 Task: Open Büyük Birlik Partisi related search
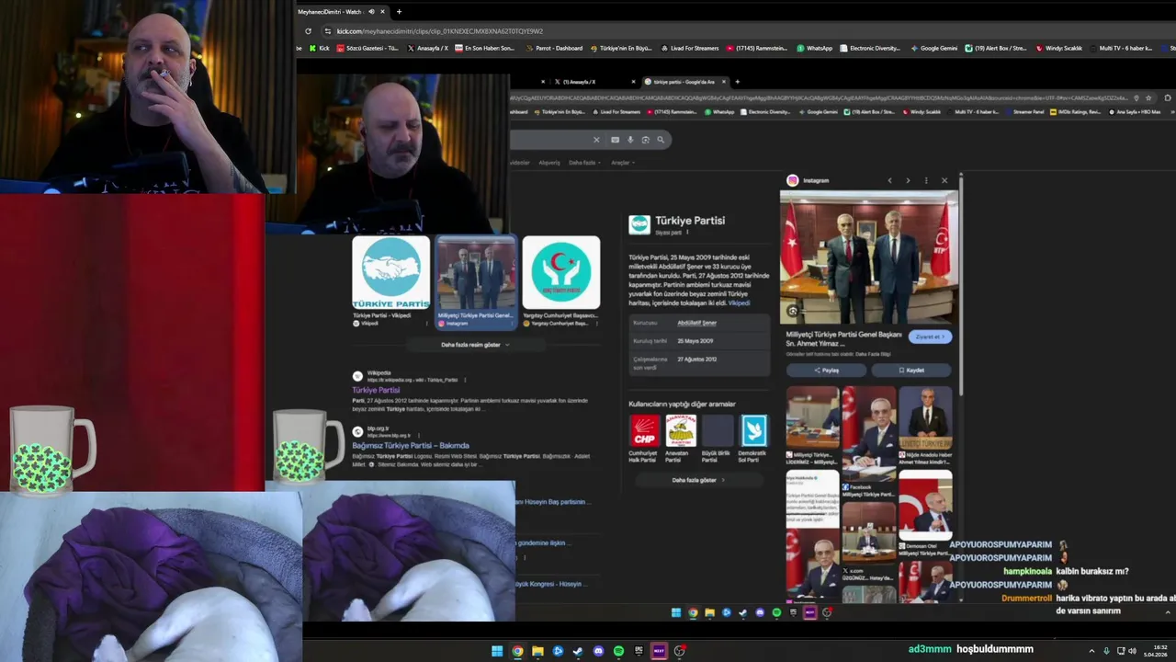click(x=717, y=439)
